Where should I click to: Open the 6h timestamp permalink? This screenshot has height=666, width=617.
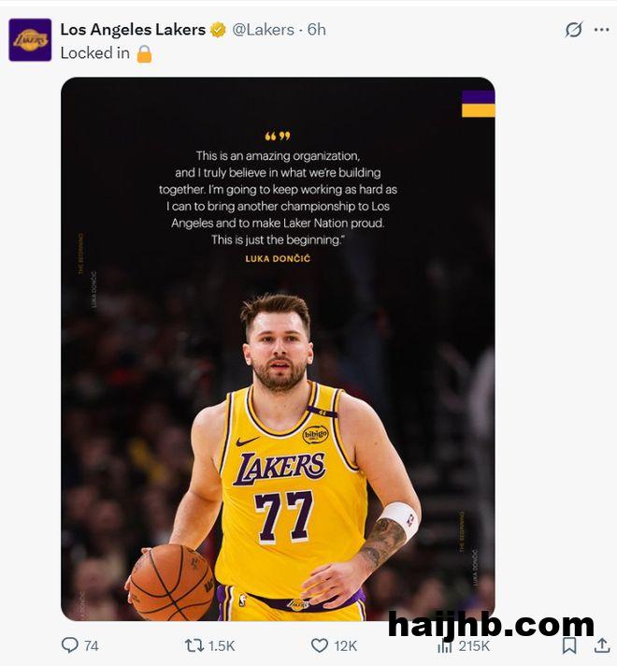[x=316, y=30]
